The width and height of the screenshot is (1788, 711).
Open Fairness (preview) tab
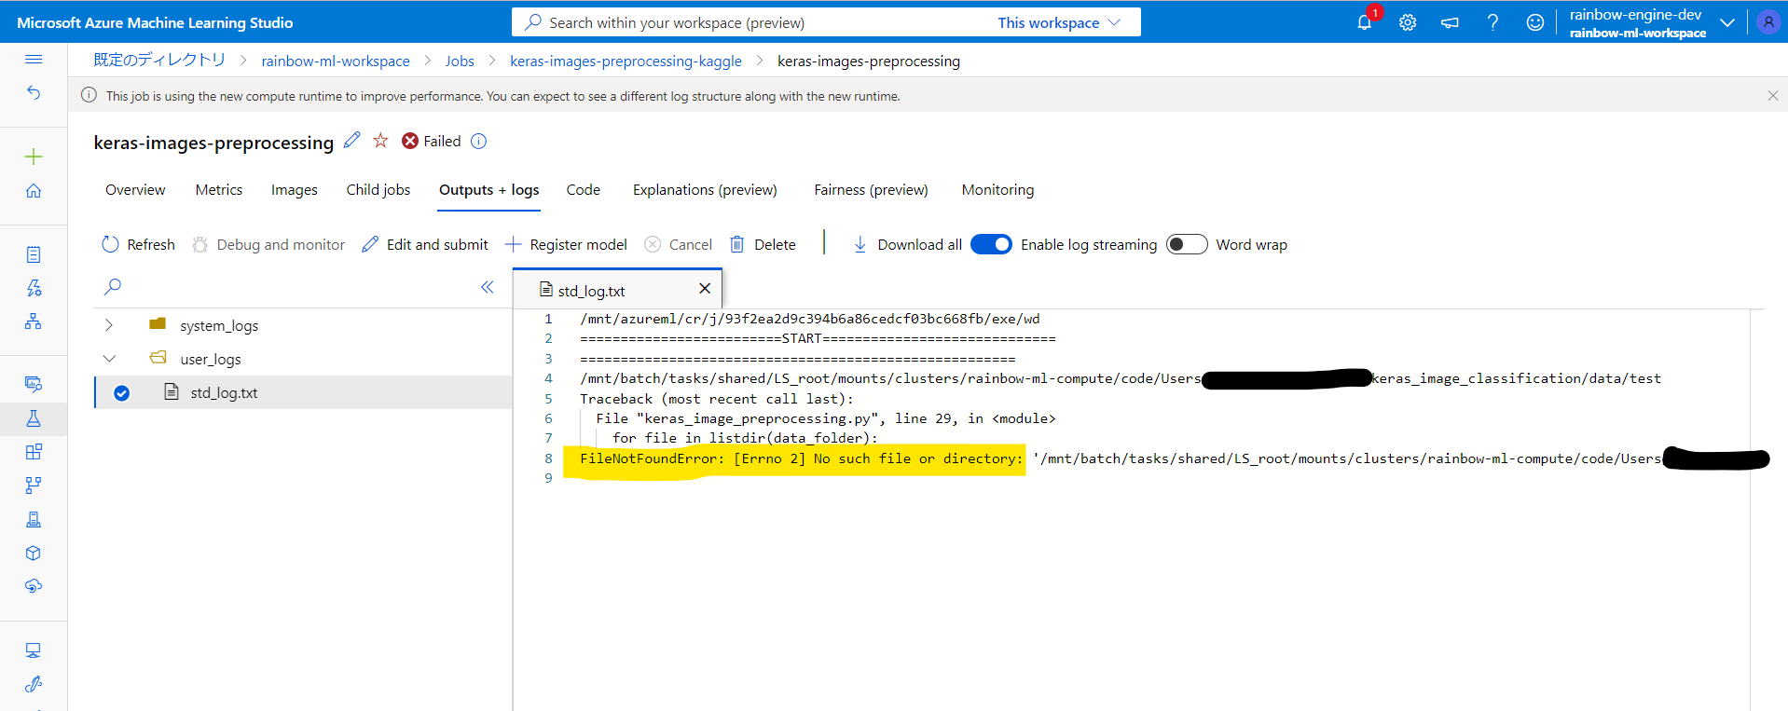[871, 190]
